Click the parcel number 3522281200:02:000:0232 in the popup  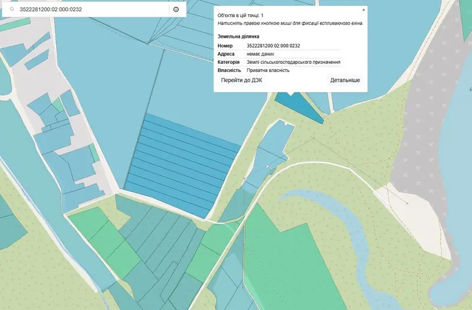tap(273, 46)
